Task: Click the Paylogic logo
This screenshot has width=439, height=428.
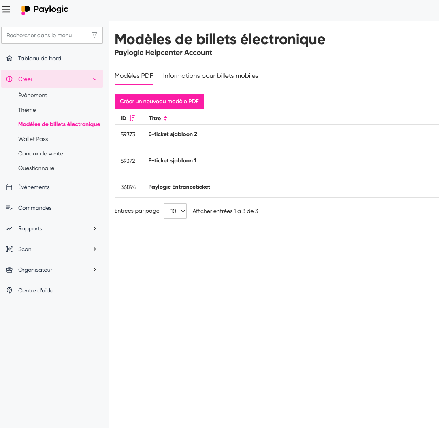Action: coord(45,9)
